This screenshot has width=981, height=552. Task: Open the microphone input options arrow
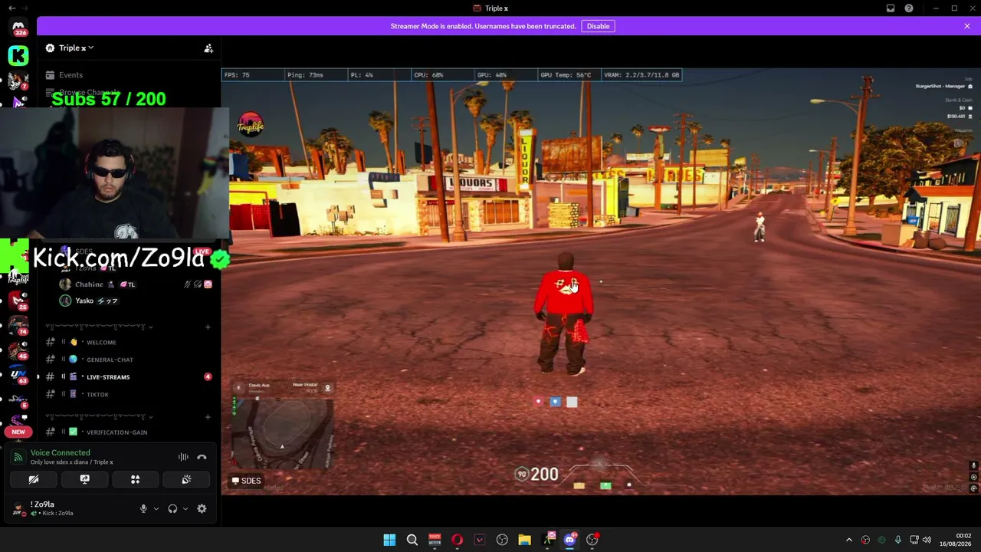[x=156, y=509]
